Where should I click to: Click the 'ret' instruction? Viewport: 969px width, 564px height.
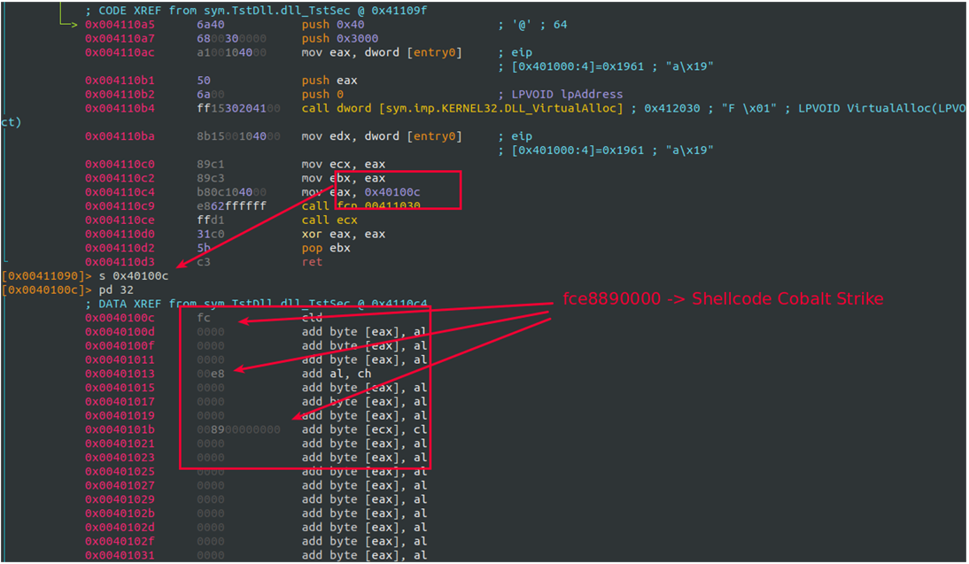tap(312, 262)
